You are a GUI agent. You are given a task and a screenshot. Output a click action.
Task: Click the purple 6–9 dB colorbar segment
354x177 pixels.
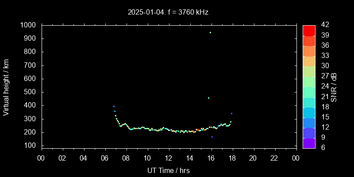point(308,142)
